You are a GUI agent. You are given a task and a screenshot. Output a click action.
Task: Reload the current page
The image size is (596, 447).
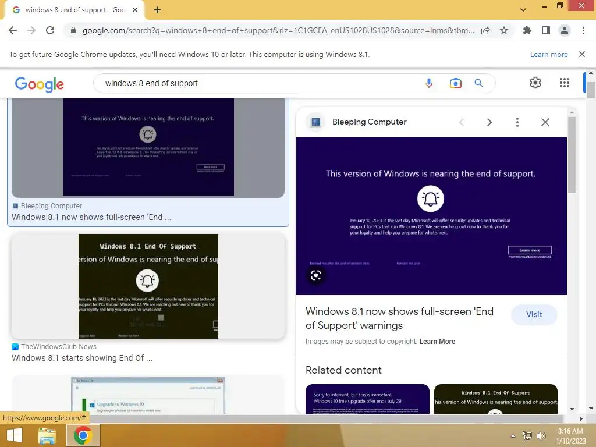(x=50, y=30)
